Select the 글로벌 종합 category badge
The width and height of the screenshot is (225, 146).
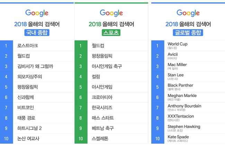point(188,33)
